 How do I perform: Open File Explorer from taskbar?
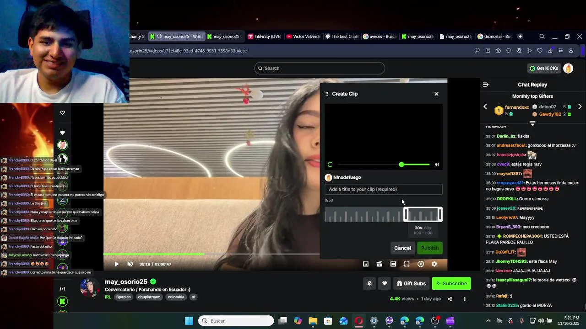click(313, 321)
